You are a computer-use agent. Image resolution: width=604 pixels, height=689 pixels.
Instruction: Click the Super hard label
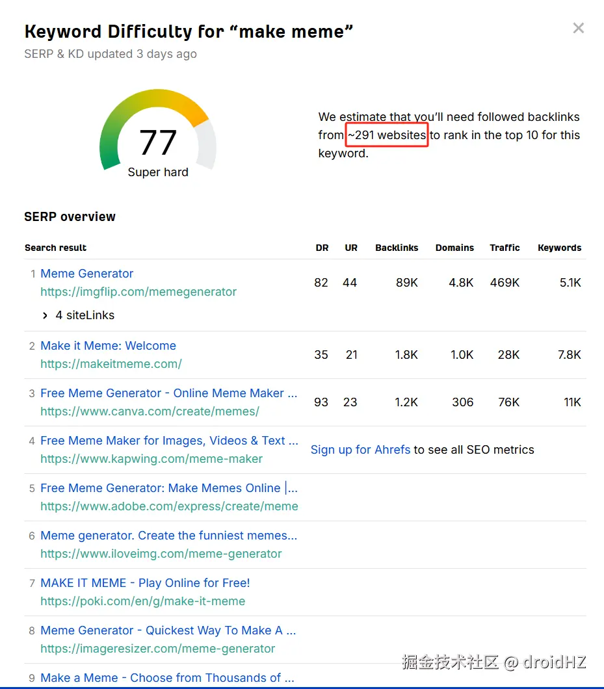coord(158,172)
